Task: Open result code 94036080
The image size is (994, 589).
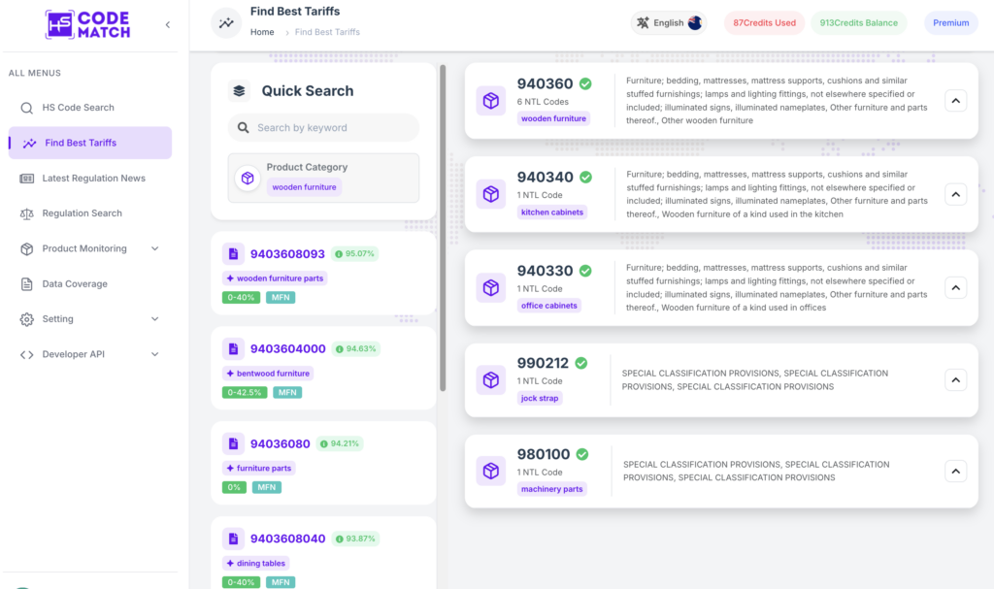Action: pyautogui.click(x=281, y=443)
